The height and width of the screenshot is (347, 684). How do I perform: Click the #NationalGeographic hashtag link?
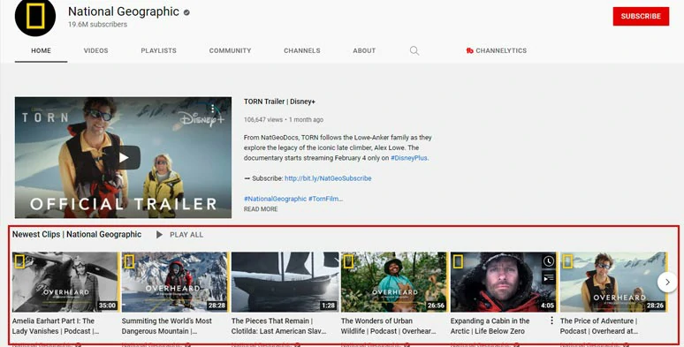(275, 199)
